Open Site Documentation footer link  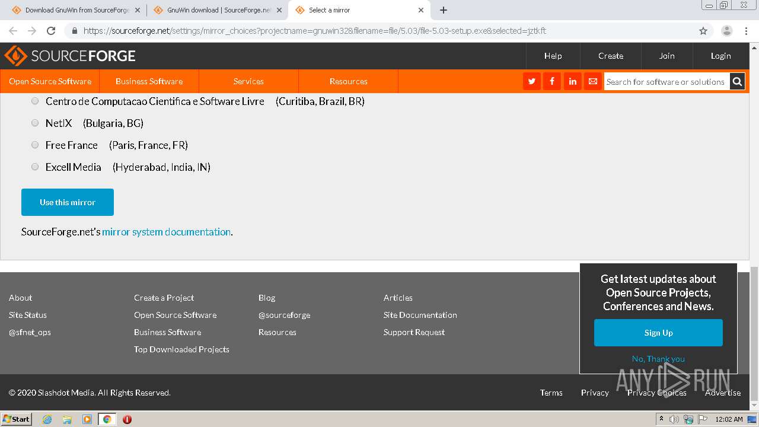tap(420, 315)
